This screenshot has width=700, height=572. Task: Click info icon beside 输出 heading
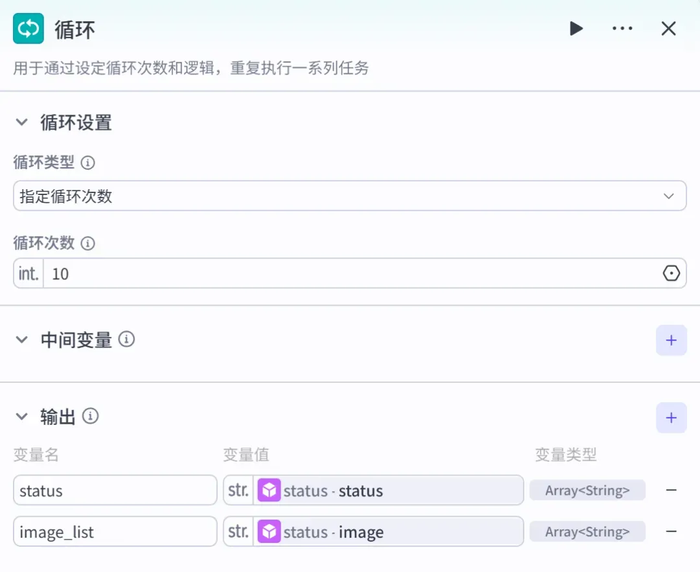90,417
